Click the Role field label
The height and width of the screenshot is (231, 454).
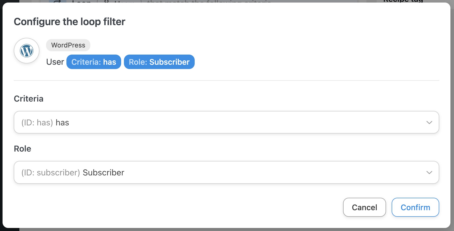[x=22, y=149]
